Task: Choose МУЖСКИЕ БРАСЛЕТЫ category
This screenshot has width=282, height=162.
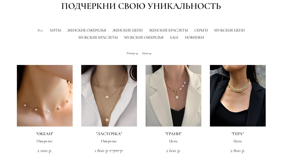Action: pyautogui.click(x=98, y=37)
